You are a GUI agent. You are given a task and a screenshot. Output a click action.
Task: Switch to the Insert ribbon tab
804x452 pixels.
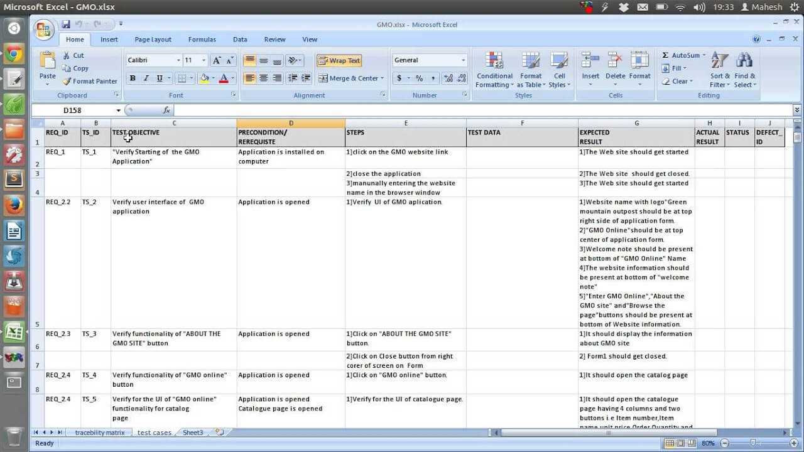tap(109, 40)
